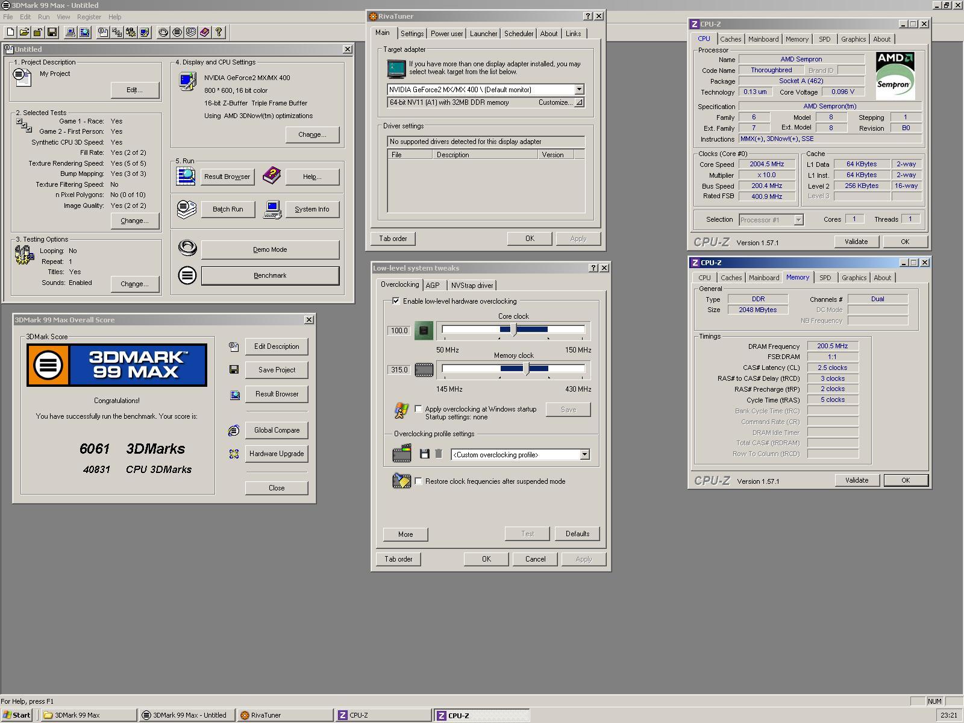Click the delete profile trash icon
This screenshot has width=964, height=723.
(x=439, y=454)
